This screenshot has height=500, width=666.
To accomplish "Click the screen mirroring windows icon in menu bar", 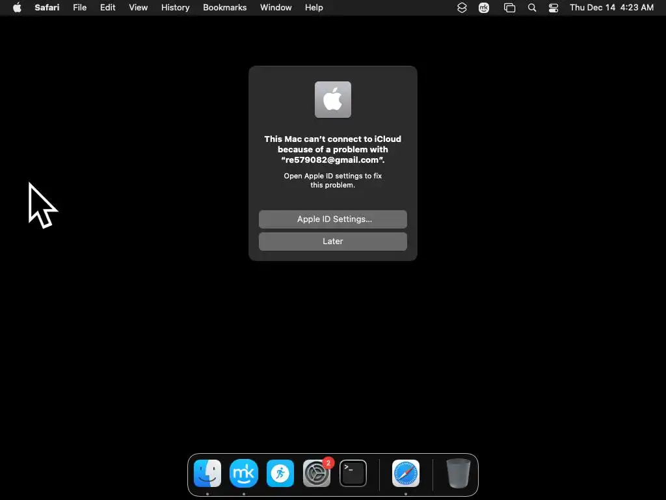I will (509, 8).
